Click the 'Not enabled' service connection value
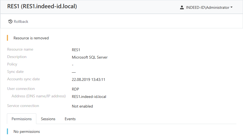The image size is (243, 140). 82,106
